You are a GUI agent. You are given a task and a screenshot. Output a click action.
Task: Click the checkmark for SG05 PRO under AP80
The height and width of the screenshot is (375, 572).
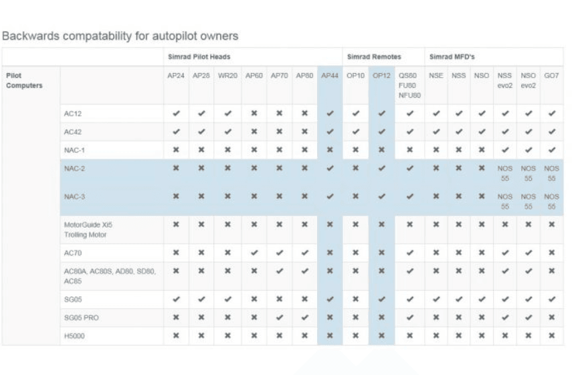tap(304, 317)
